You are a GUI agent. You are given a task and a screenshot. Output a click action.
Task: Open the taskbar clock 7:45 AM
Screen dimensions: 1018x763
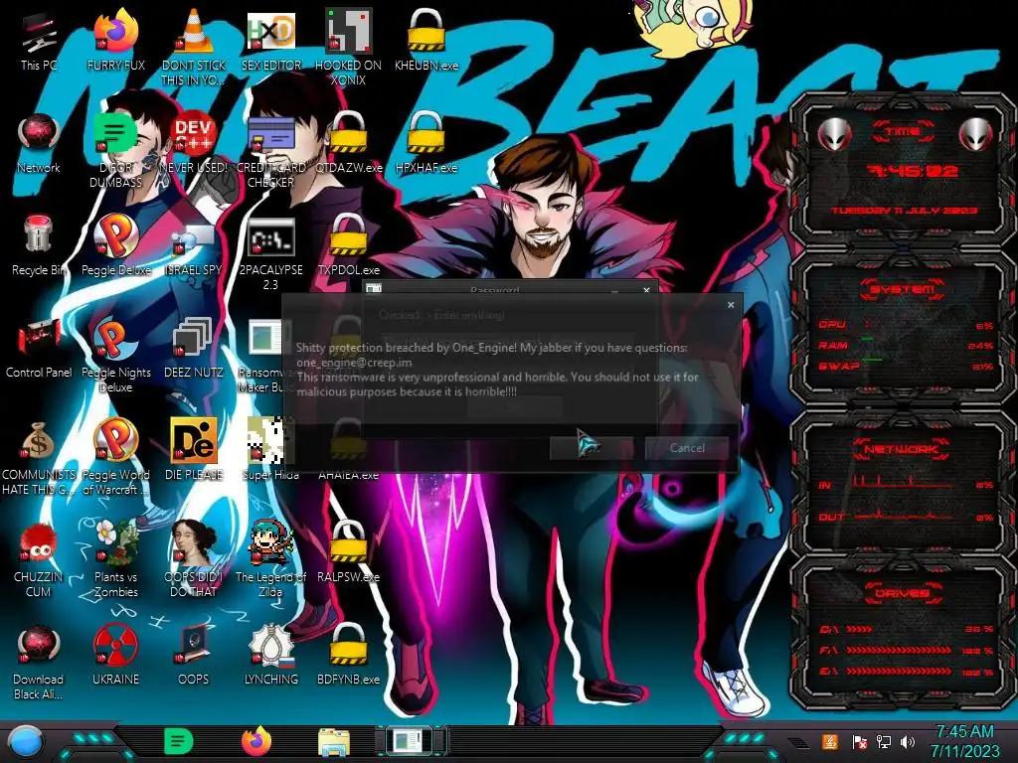click(964, 741)
